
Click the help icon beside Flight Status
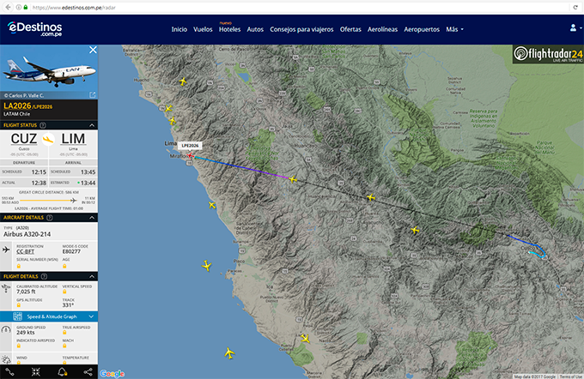[x=43, y=125]
